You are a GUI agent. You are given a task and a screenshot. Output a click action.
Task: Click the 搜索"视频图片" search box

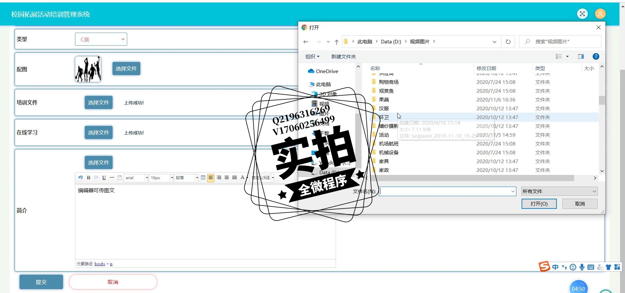(560, 41)
